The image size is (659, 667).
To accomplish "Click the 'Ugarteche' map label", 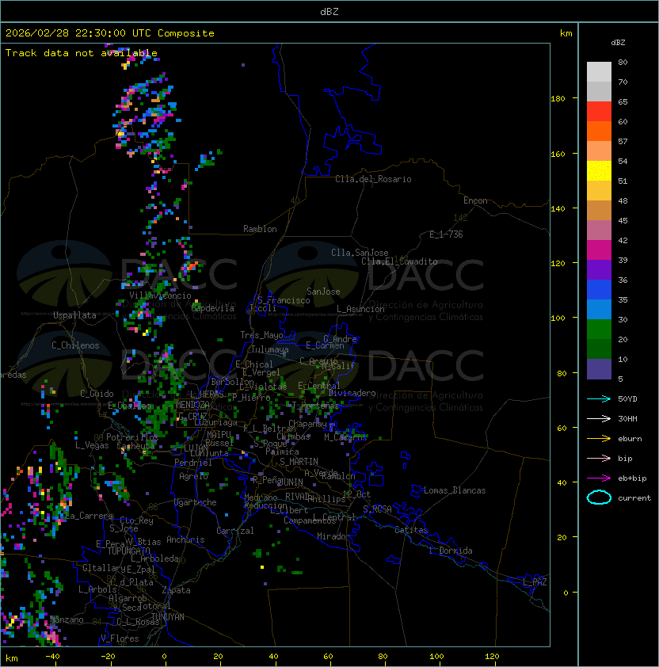I will pyautogui.click(x=196, y=502).
